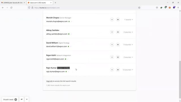The height and width of the screenshot is (102, 181).
Task: Expand Rajan Kohli's 2 sources list
Action: point(128,57)
